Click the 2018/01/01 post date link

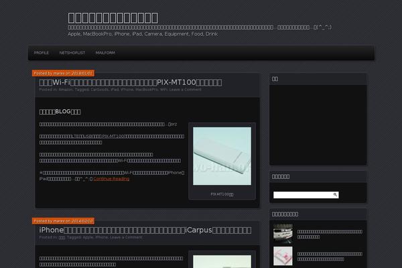(x=82, y=73)
